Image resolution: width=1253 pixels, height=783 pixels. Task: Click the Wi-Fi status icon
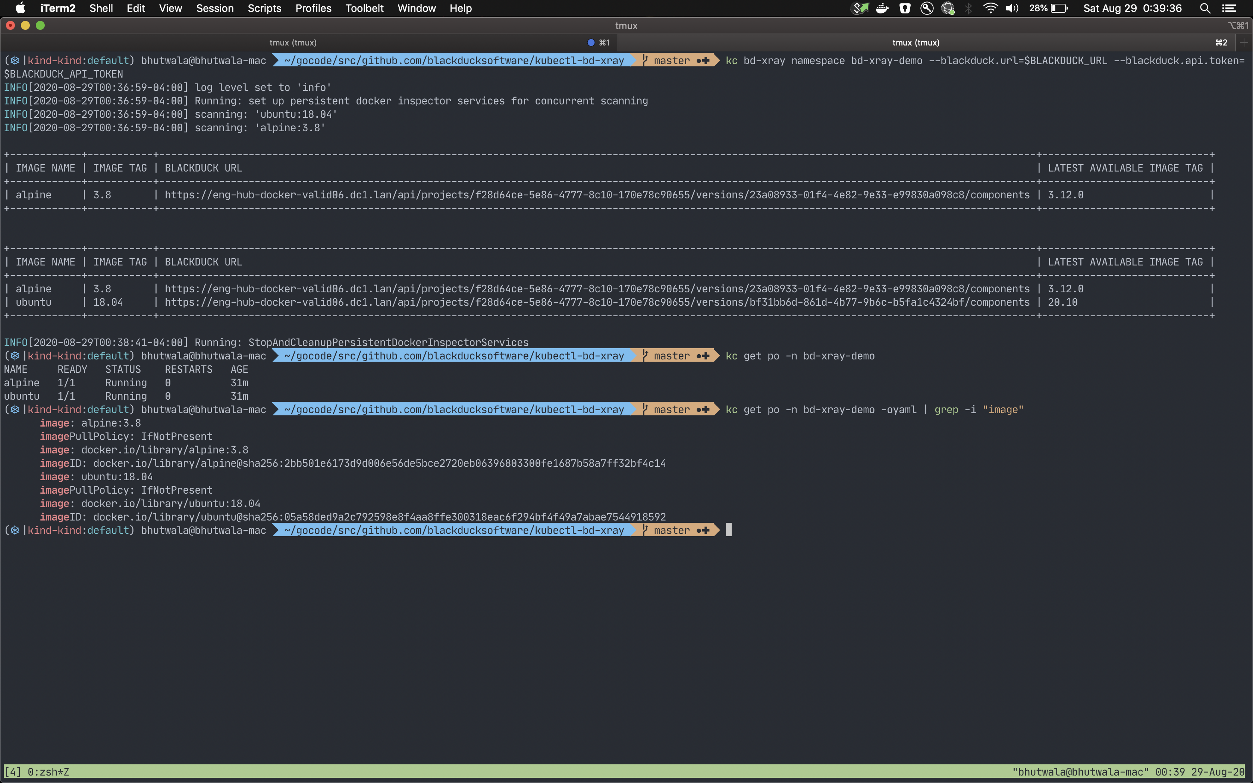(x=990, y=8)
